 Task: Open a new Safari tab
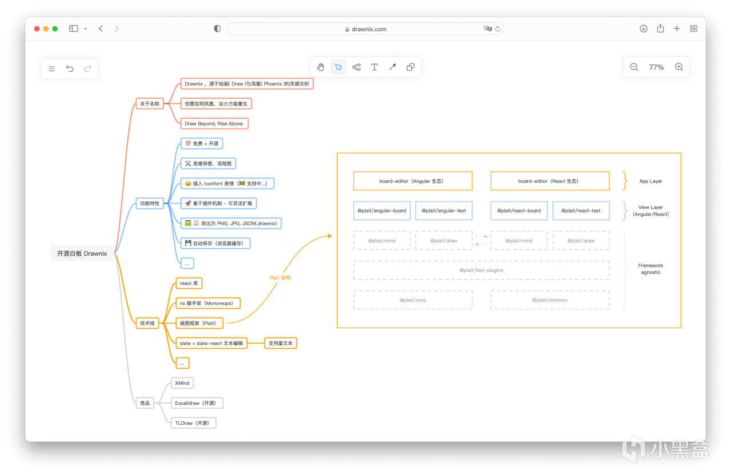pyautogui.click(x=677, y=29)
